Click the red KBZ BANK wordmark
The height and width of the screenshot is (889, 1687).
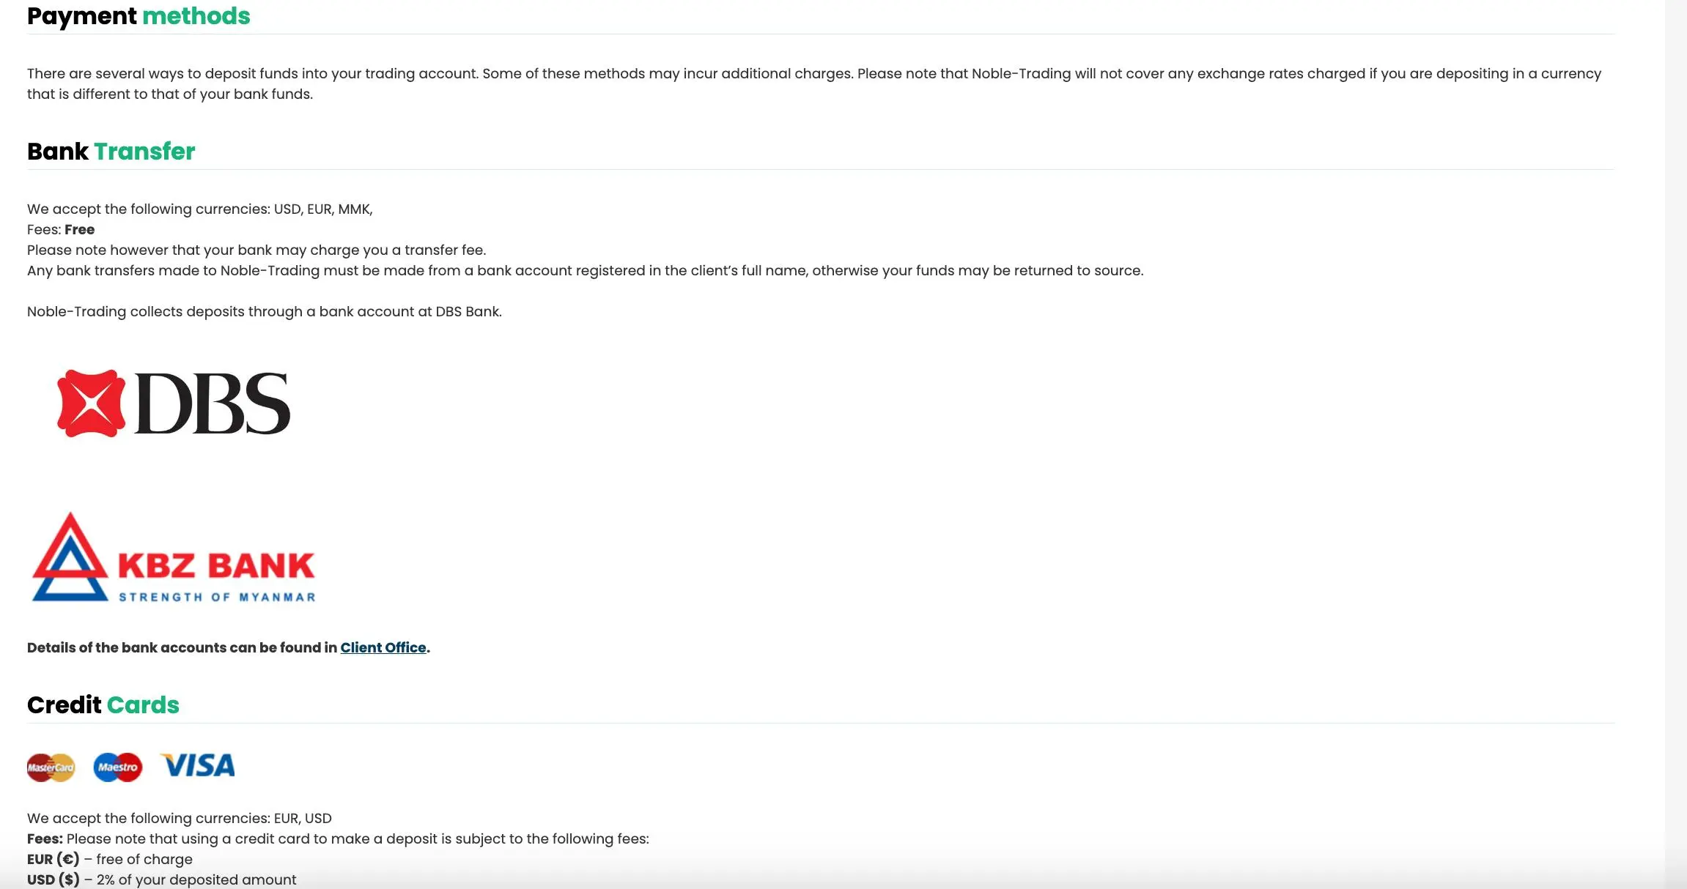pos(216,565)
